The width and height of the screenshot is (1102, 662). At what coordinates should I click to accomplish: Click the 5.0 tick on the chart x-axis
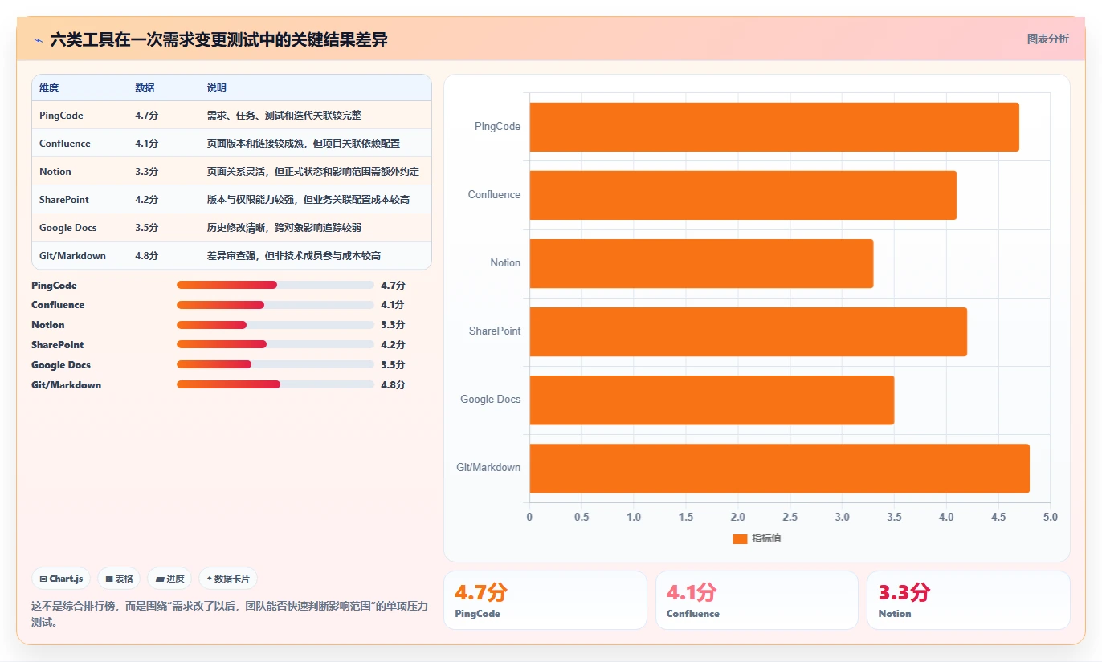pos(1050,517)
